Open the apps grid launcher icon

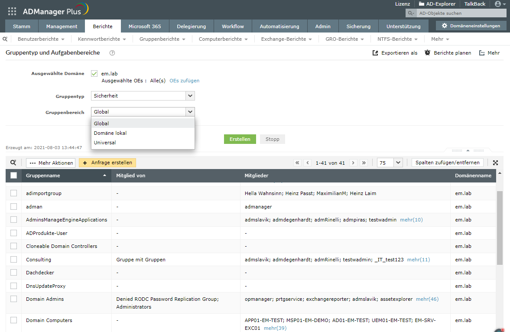(12, 11)
